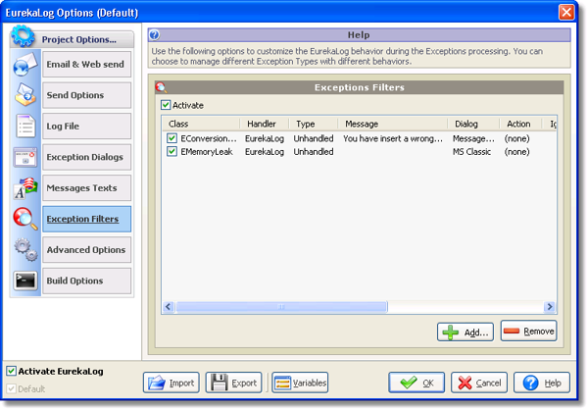Open the Log File page
This screenshot has width=588, height=410.
pyautogui.click(x=86, y=127)
